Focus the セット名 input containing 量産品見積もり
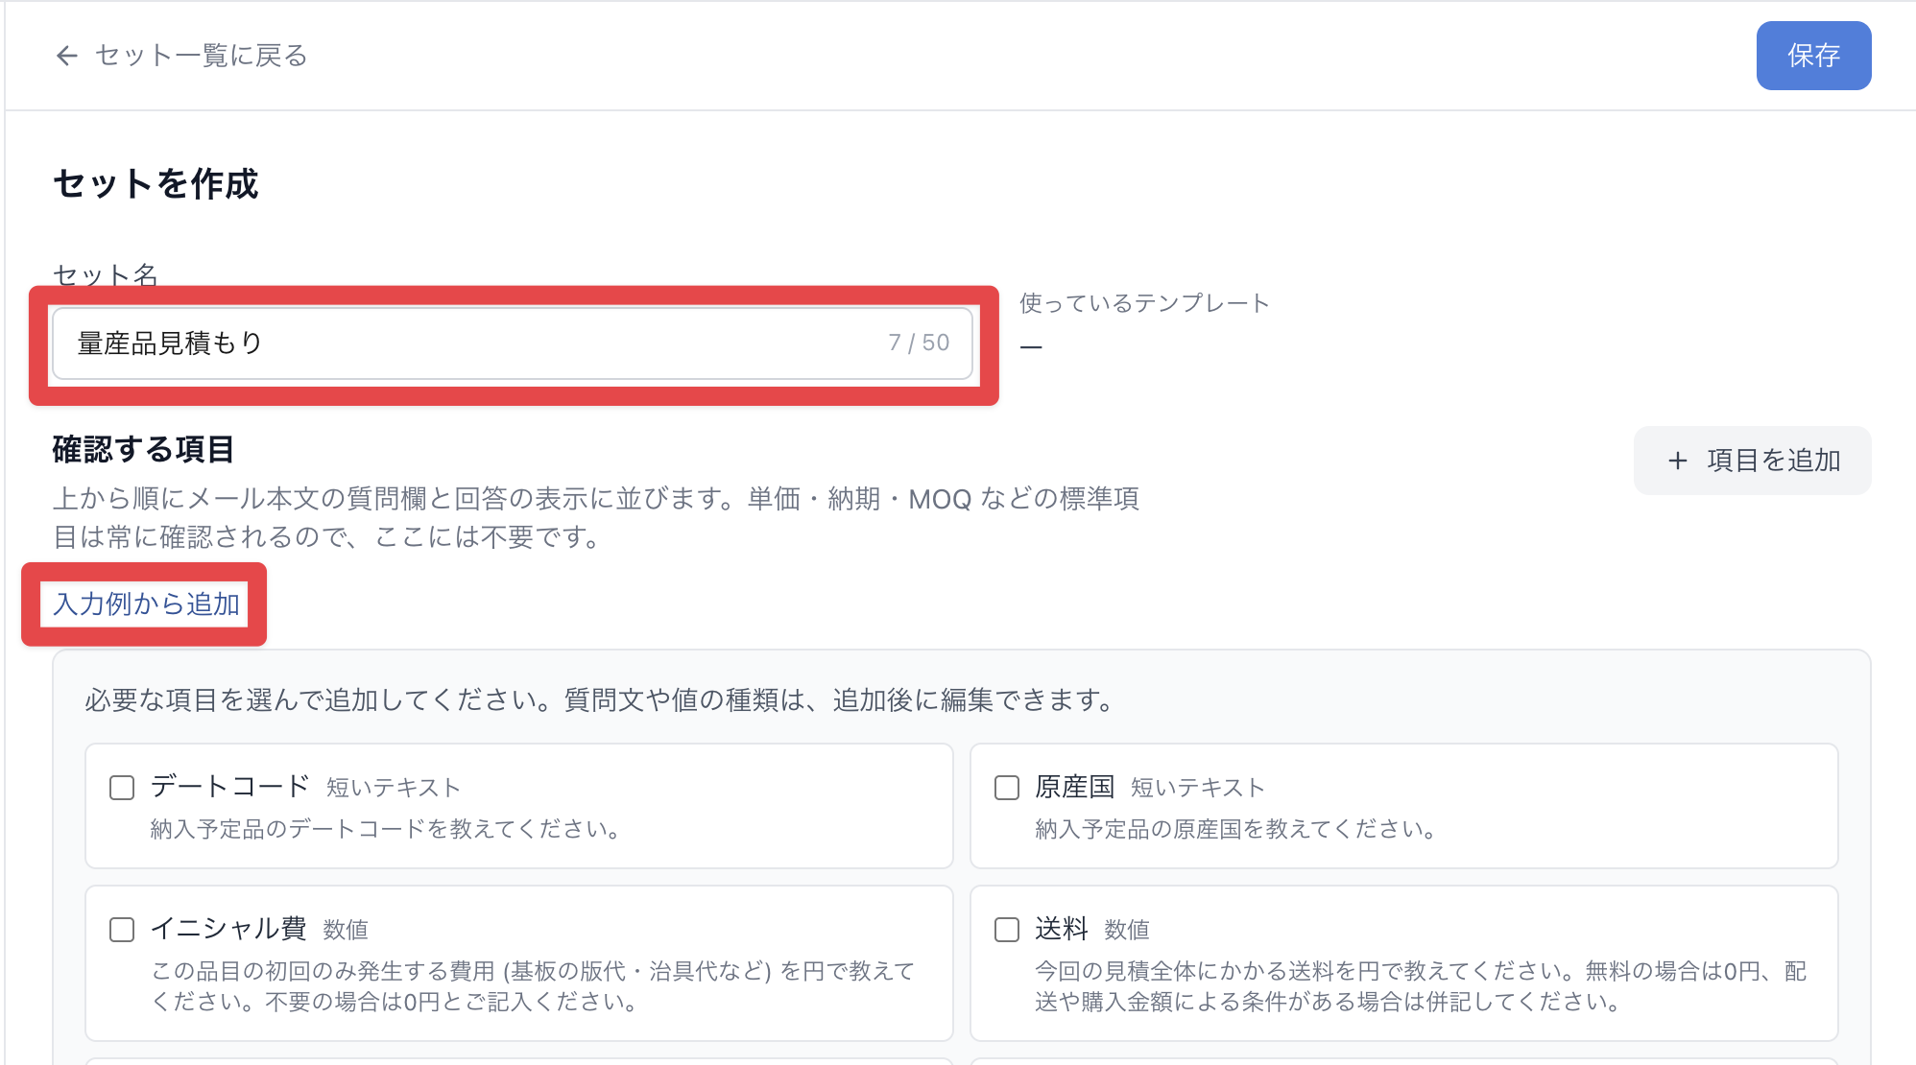The image size is (1916, 1065). [513, 343]
